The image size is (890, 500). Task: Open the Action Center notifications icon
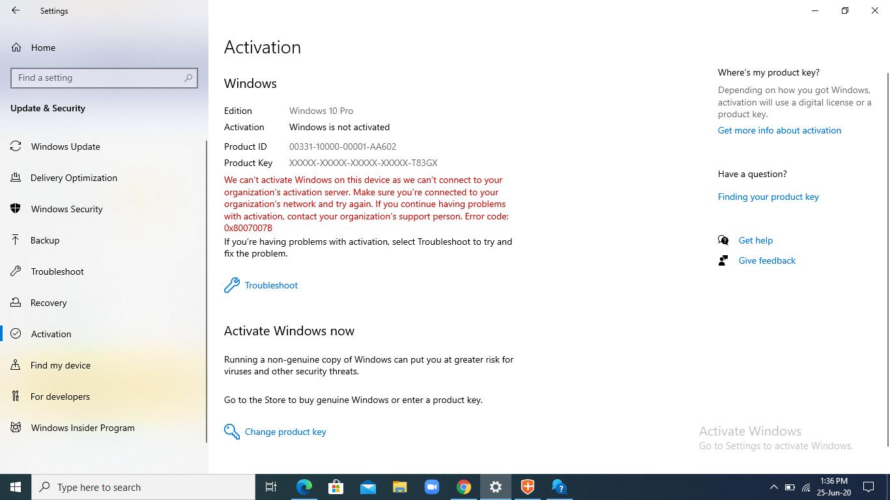pos(868,487)
